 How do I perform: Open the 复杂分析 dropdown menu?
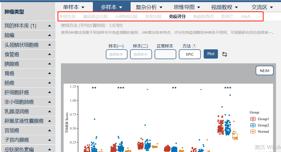pyautogui.click(x=149, y=7)
